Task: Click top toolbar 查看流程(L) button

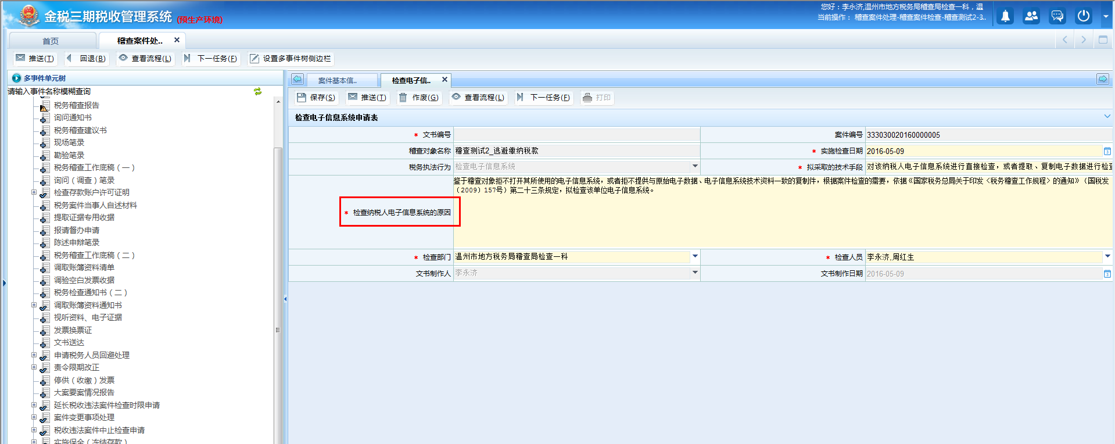Action: (145, 58)
